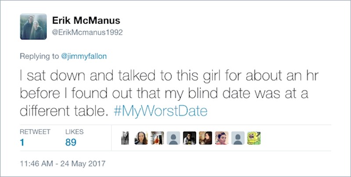The height and width of the screenshot is (177, 351).
Task: Click the Erik McManus display name
Action: [86, 21]
